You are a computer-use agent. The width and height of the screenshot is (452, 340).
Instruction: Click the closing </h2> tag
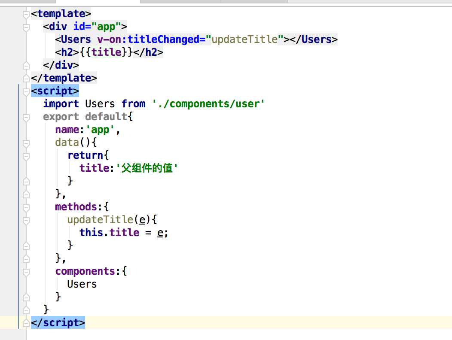148,52
